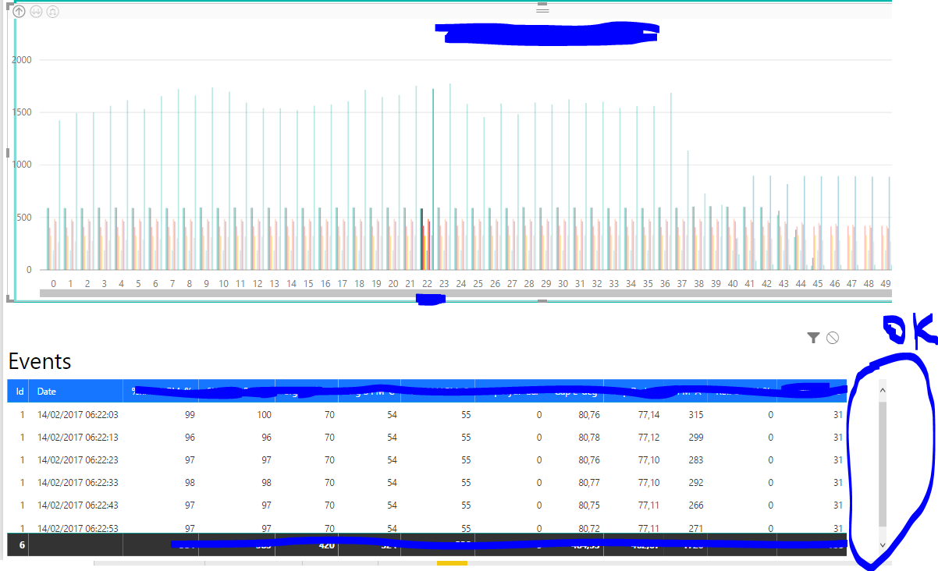Select the row dated 14/02/2017 06:22:13
Screen dimensions: 938x571
tap(427, 438)
